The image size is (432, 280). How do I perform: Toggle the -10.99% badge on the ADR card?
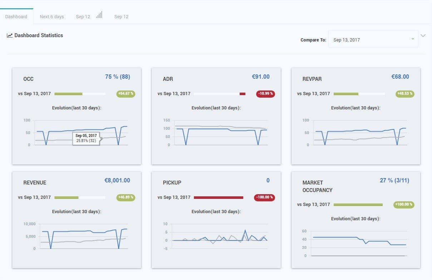point(264,94)
